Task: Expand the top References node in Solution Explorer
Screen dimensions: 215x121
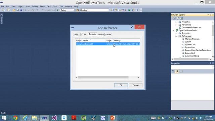Action: click(176, 25)
